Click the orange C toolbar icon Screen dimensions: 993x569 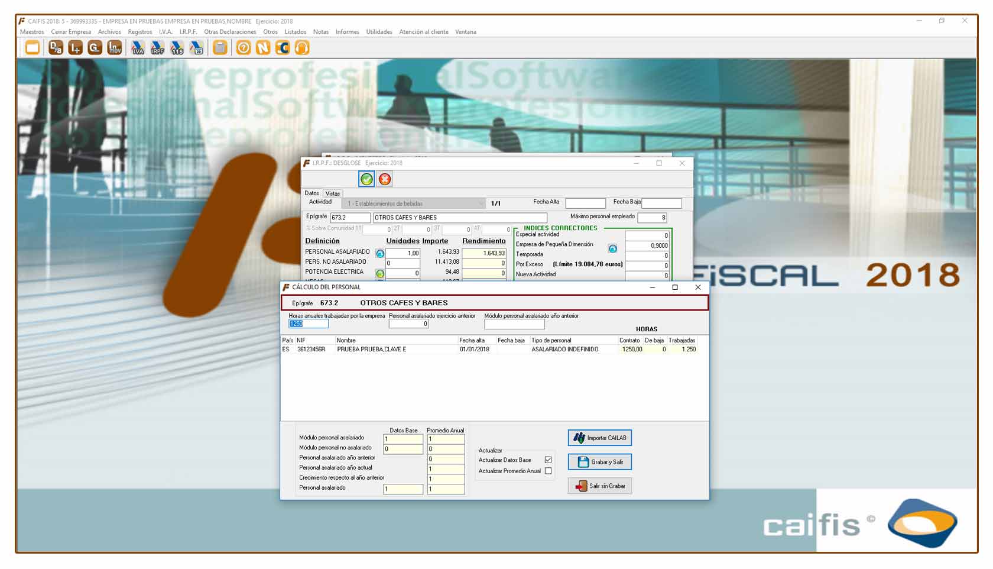tap(283, 48)
